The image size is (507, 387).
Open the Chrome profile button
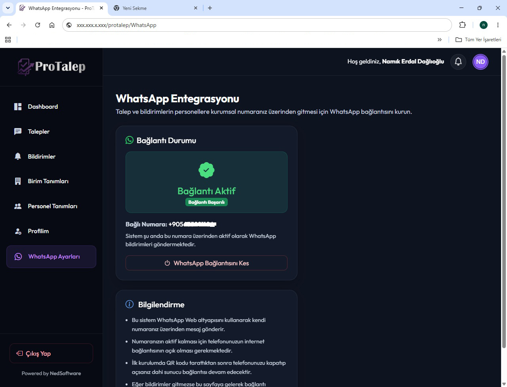click(x=484, y=25)
